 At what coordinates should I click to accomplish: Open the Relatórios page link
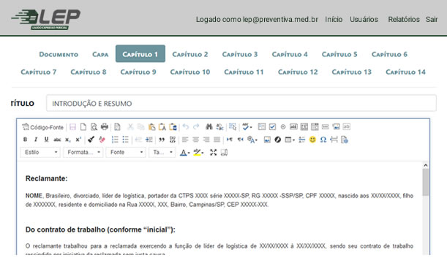click(x=404, y=20)
